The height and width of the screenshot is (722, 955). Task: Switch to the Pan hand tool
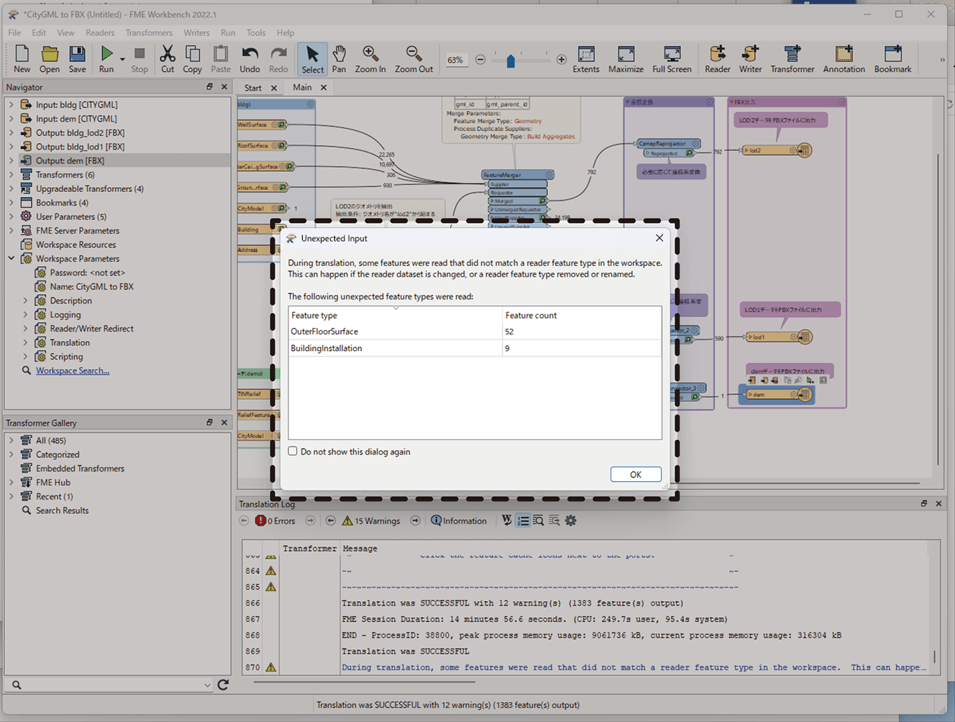pyautogui.click(x=339, y=59)
